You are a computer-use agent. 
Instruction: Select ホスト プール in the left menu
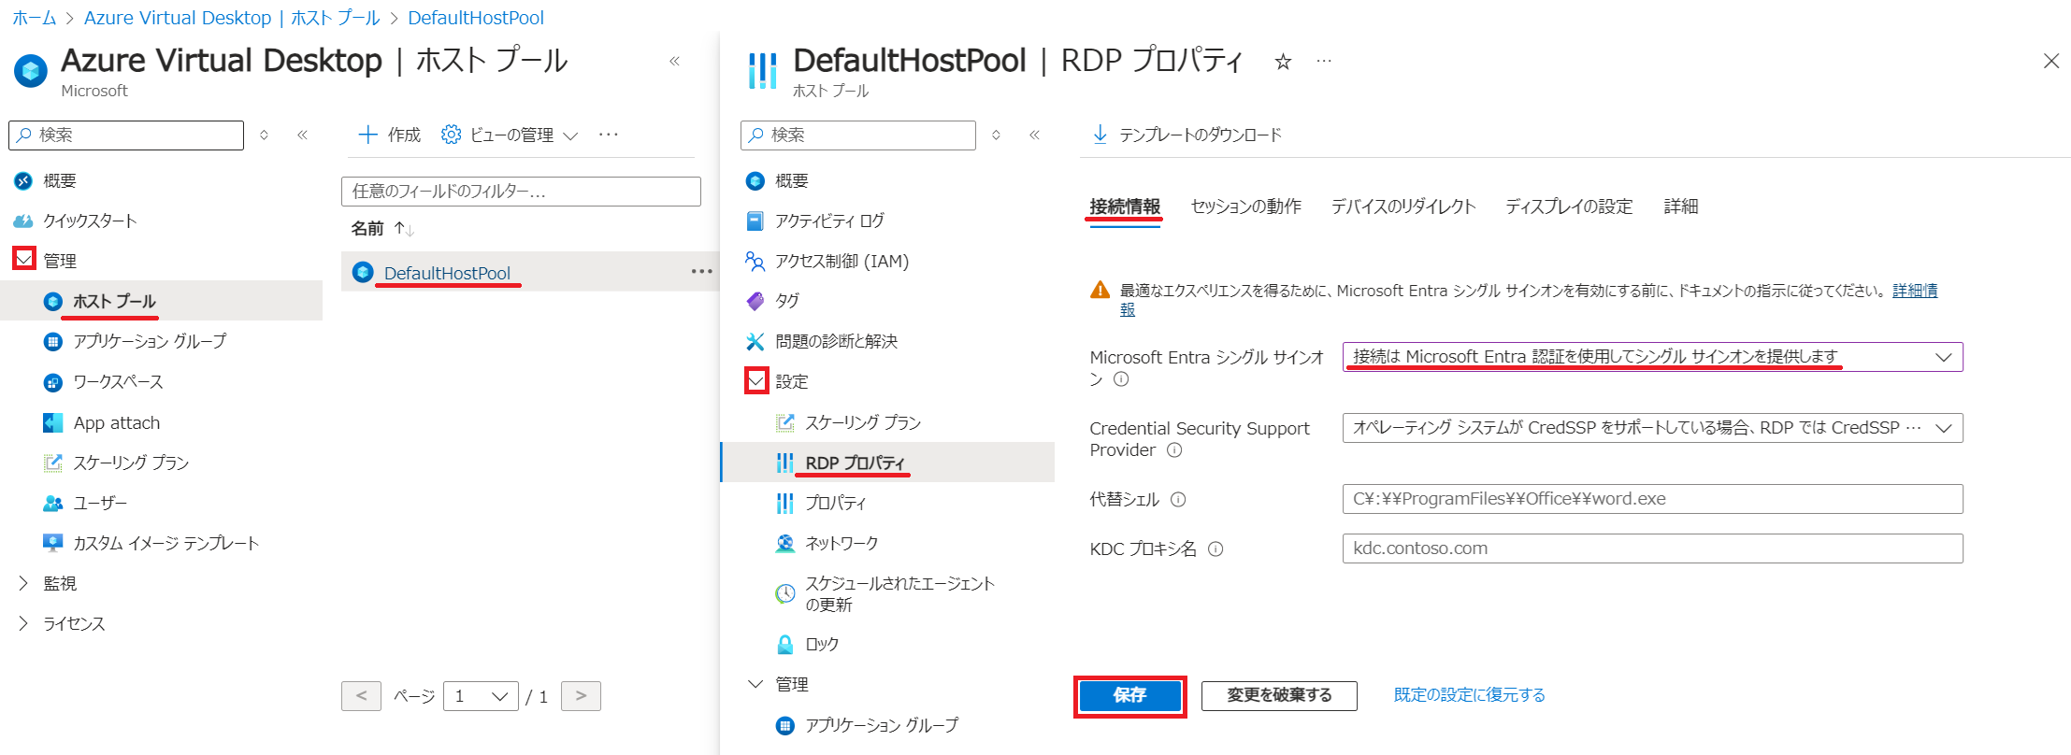114,301
